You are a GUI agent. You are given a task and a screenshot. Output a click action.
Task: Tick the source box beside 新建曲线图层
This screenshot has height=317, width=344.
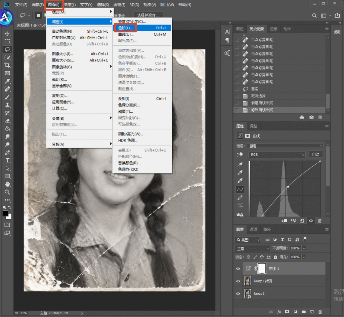tap(237, 103)
